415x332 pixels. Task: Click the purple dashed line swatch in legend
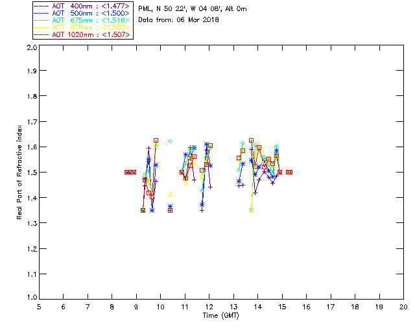click(x=41, y=6)
